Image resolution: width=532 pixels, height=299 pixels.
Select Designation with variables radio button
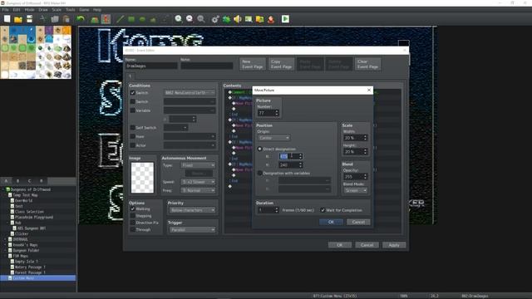point(260,174)
